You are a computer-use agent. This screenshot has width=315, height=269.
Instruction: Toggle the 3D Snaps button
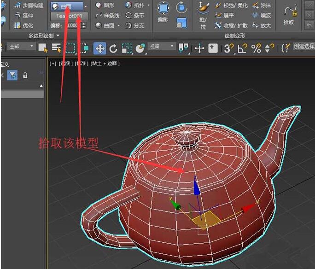[x=229, y=48]
